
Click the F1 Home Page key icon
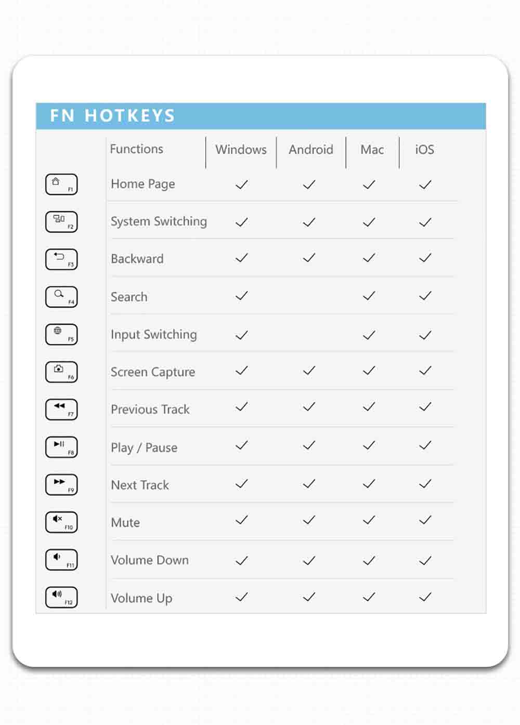click(61, 184)
